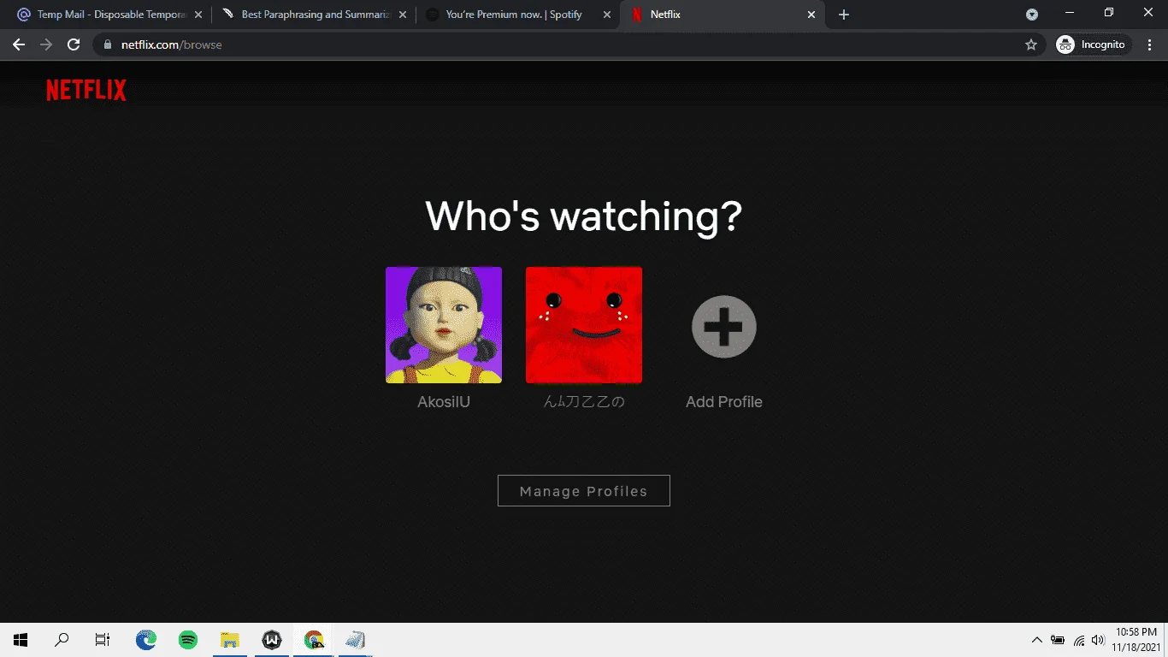Go forward to the next page

[x=46, y=44]
